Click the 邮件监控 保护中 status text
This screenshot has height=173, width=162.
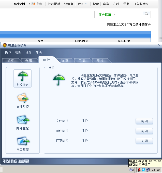pyautogui.click(x=86, y=131)
